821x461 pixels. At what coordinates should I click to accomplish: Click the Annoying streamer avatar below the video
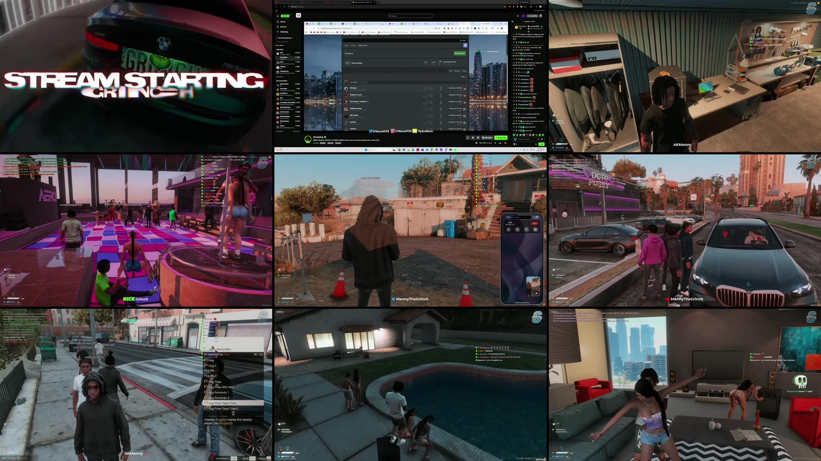click(x=307, y=139)
